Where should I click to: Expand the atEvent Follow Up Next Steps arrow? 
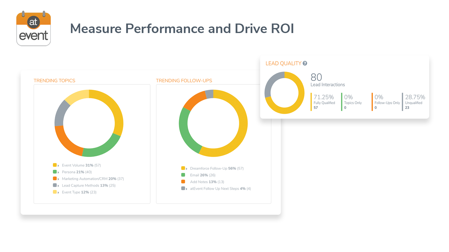187,189
